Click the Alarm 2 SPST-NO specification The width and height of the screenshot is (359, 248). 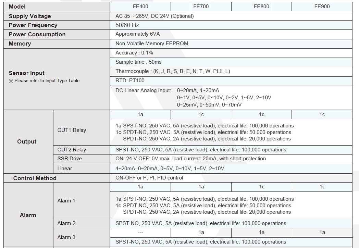[201, 223]
